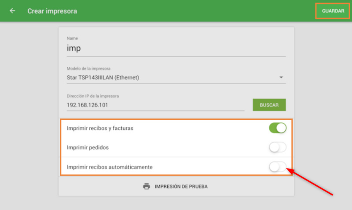Click the 'Imprimir recibos automáticamente' label

click(x=110, y=167)
